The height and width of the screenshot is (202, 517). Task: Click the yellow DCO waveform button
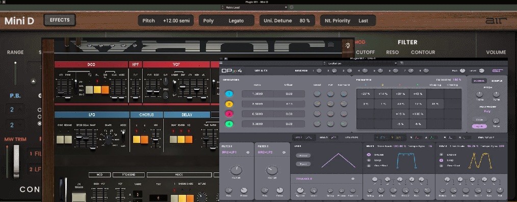tap(97, 90)
